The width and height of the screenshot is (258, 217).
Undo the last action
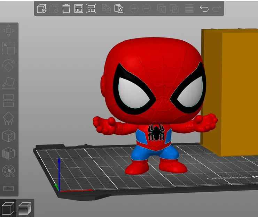pyautogui.click(x=204, y=9)
